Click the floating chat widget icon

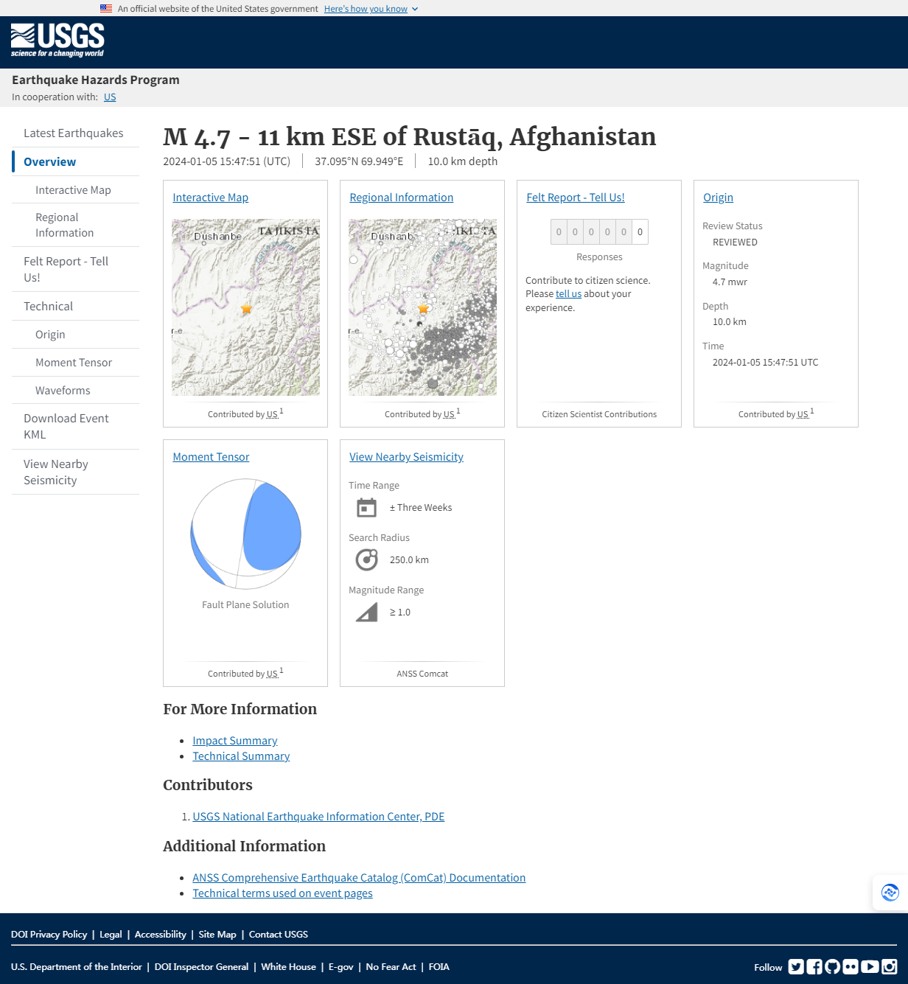pos(890,893)
